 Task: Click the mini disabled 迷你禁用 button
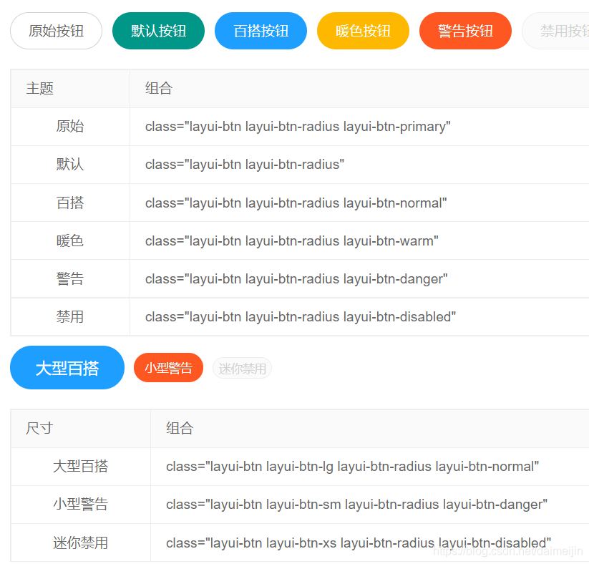point(242,369)
